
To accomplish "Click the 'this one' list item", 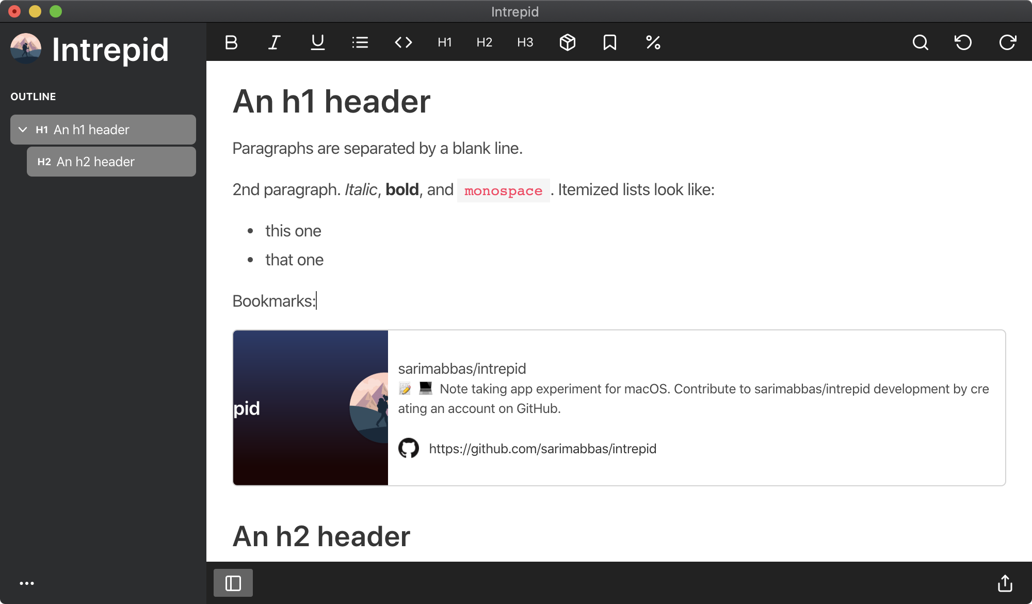I will 293,231.
